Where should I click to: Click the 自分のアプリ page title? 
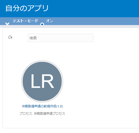point(27,8)
